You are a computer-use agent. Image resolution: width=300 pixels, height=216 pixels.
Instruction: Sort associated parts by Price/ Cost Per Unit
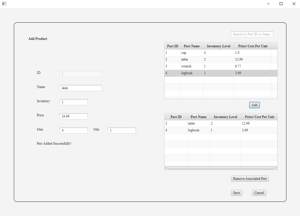click(259, 117)
